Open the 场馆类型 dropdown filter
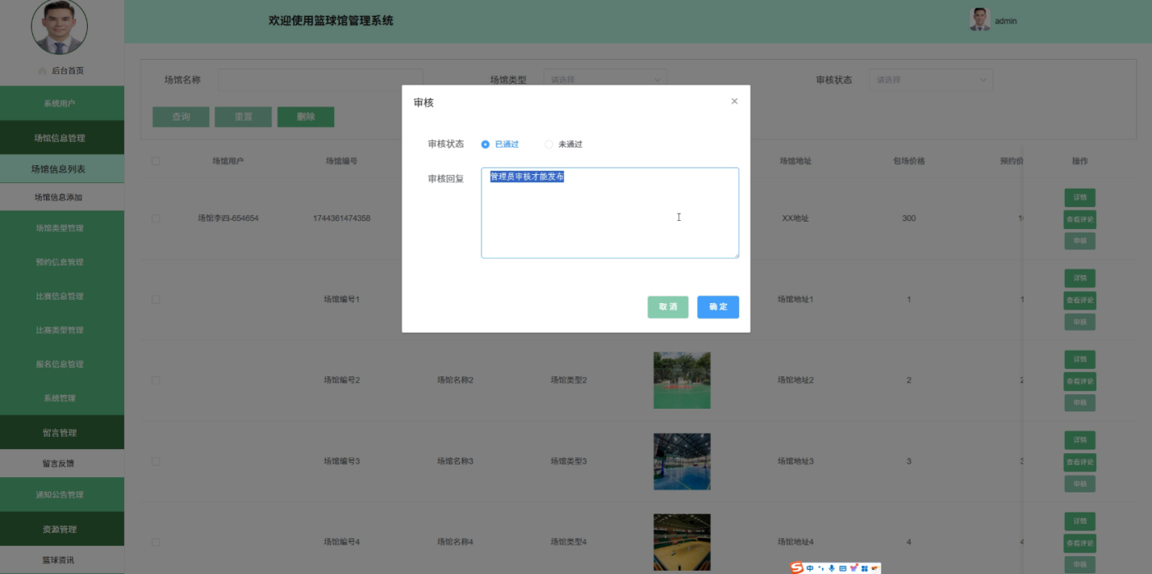 point(604,80)
